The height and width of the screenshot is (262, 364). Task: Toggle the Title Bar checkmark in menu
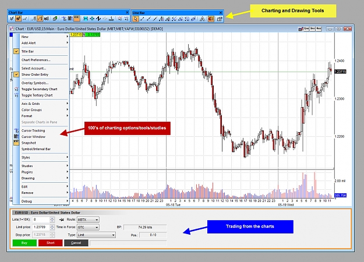(16, 51)
